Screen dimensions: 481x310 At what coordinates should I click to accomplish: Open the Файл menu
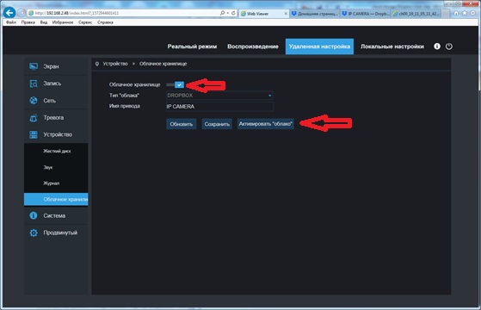(x=11, y=22)
